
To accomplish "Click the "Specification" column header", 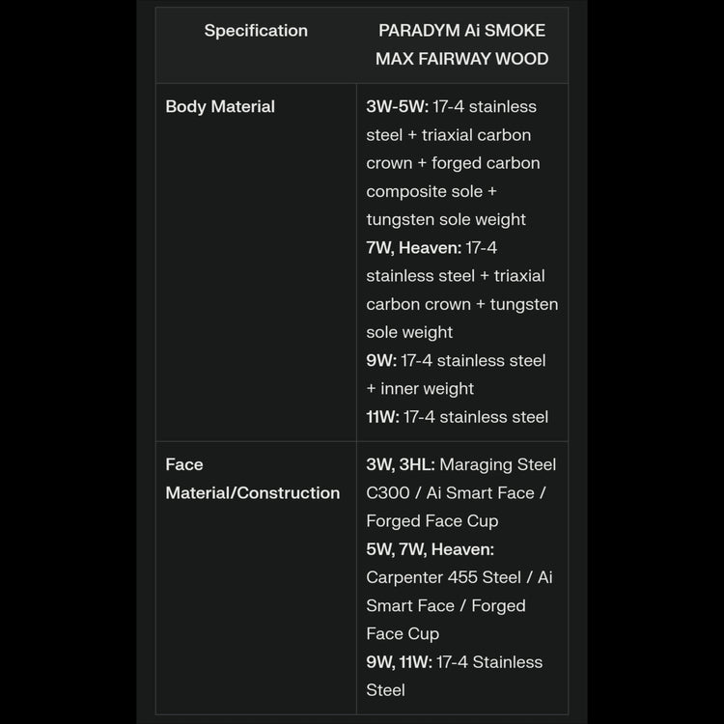I will [256, 31].
